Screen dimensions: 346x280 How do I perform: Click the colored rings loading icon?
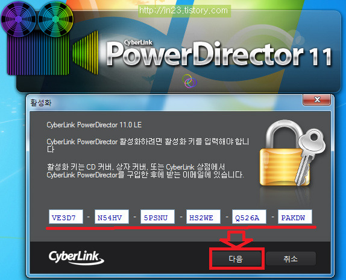coord(189,81)
